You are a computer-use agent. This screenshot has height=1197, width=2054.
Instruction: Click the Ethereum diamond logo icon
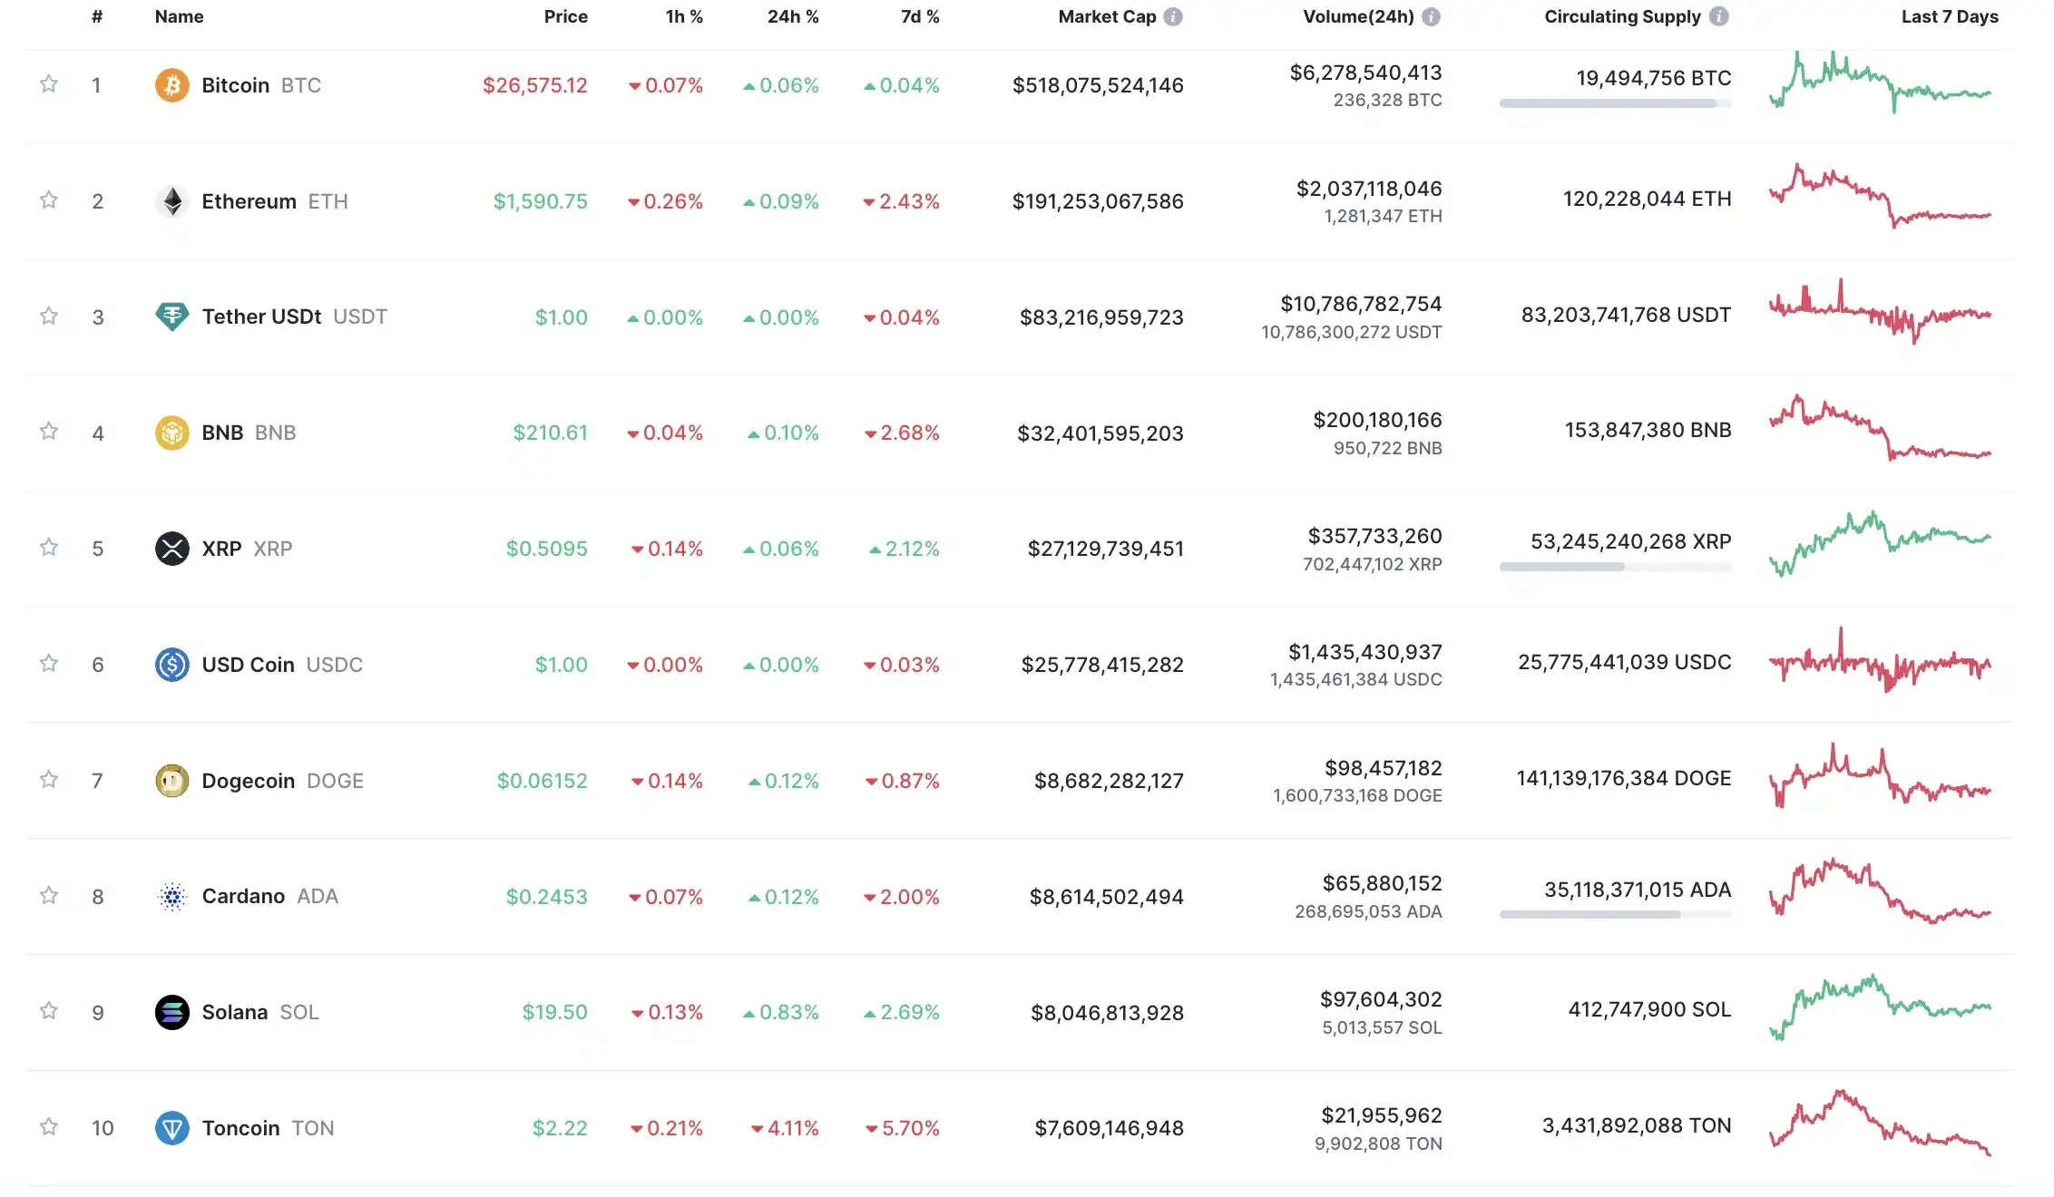(x=171, y=201)
